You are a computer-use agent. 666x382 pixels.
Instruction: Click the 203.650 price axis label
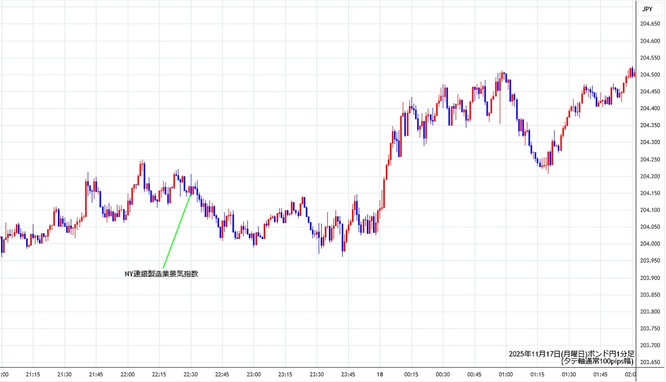(x=650, y=363)
